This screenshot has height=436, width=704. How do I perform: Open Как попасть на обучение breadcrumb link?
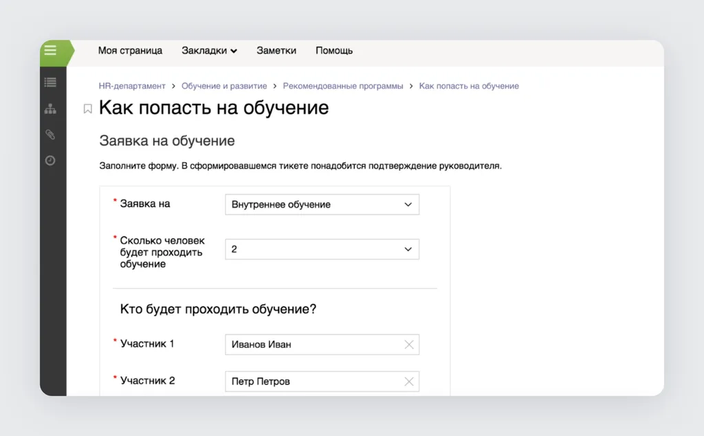click(x=469, y=86)
